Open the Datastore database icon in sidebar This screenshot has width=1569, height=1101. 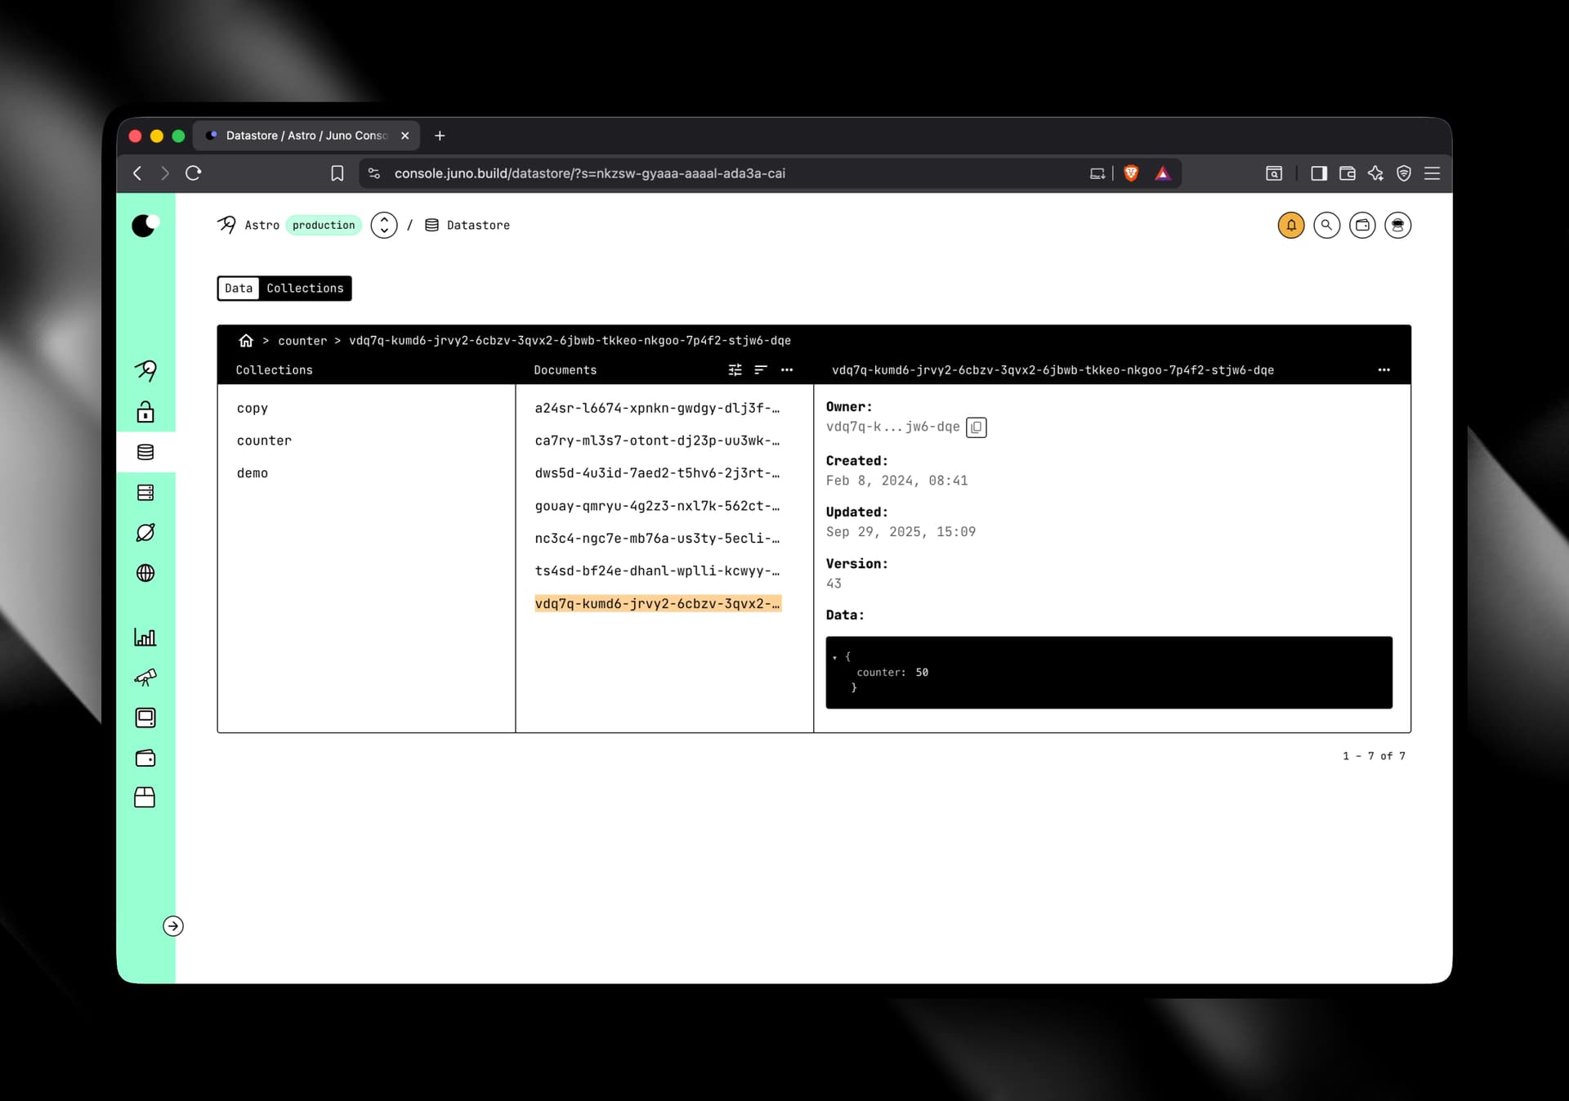point(145,452)
